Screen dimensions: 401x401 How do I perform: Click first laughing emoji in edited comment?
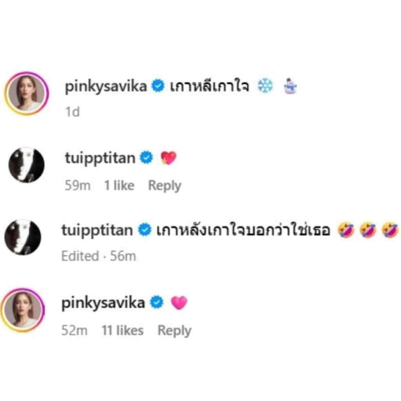(345, 230)
